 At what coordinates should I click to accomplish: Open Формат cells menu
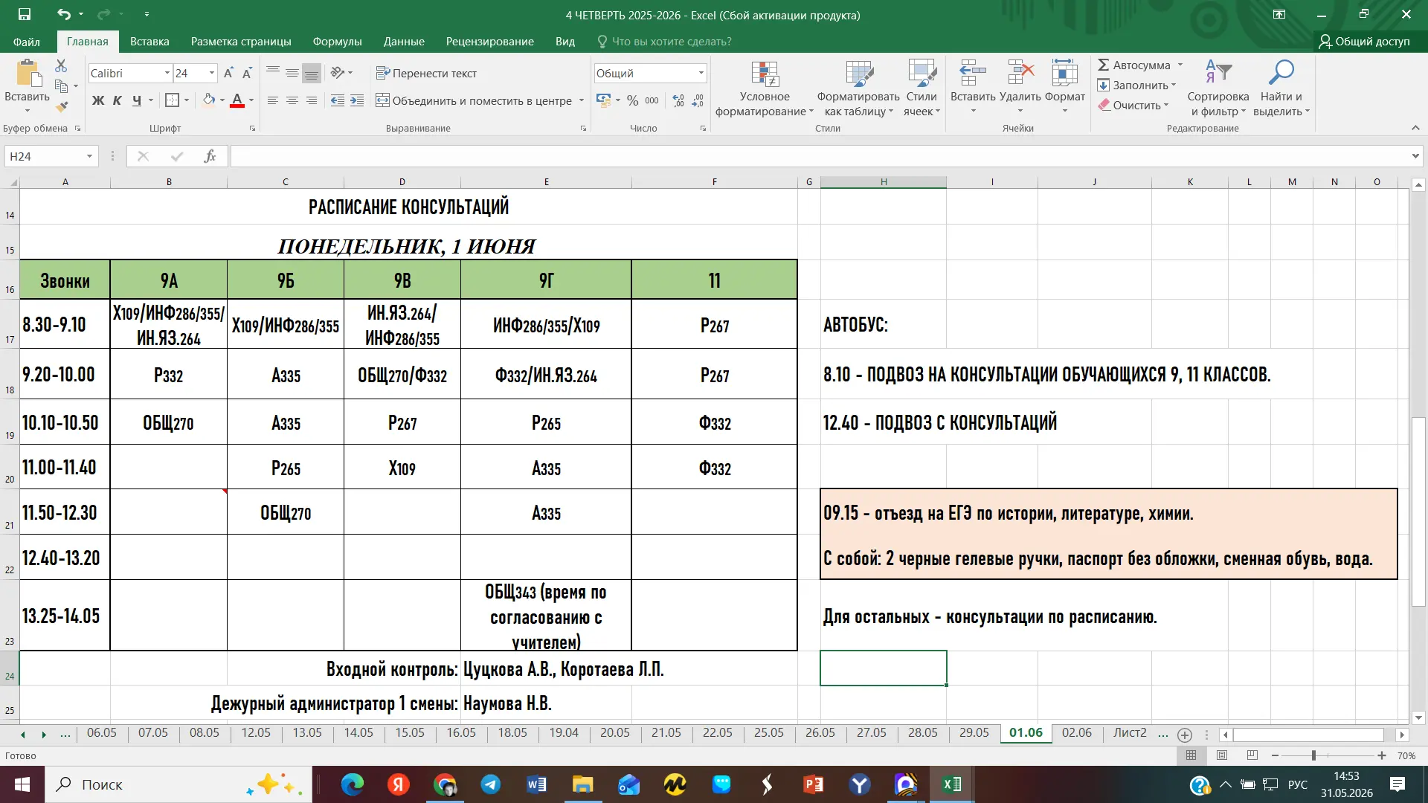[x=1065, y=87]
